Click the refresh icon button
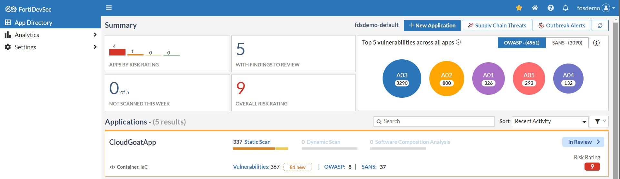This screenshot has width=620, height=179. (600, 25)
